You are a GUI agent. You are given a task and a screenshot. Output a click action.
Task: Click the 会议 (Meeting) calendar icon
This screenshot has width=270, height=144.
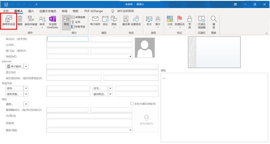(x=105, y=19)
